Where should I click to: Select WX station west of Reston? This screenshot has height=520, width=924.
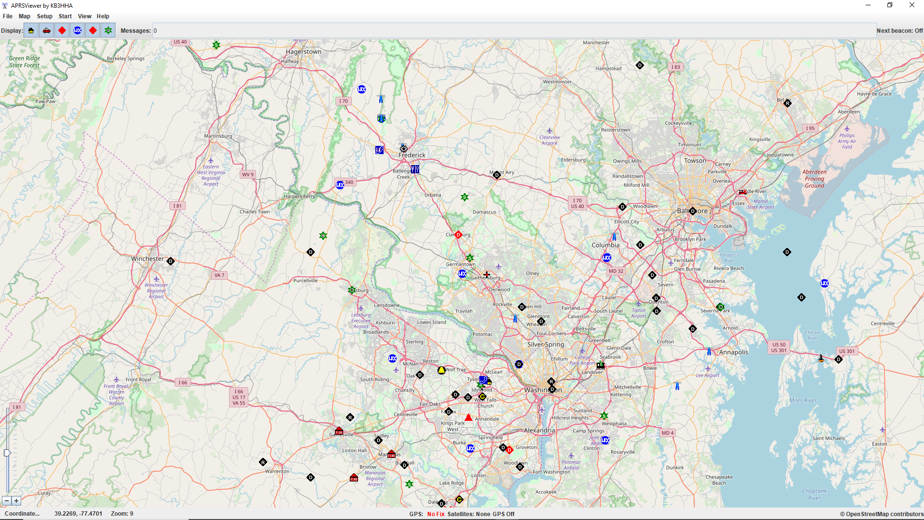[393, 358]
